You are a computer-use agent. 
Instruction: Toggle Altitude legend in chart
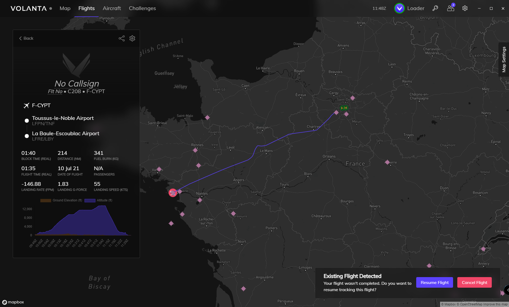tap(98, 200)
